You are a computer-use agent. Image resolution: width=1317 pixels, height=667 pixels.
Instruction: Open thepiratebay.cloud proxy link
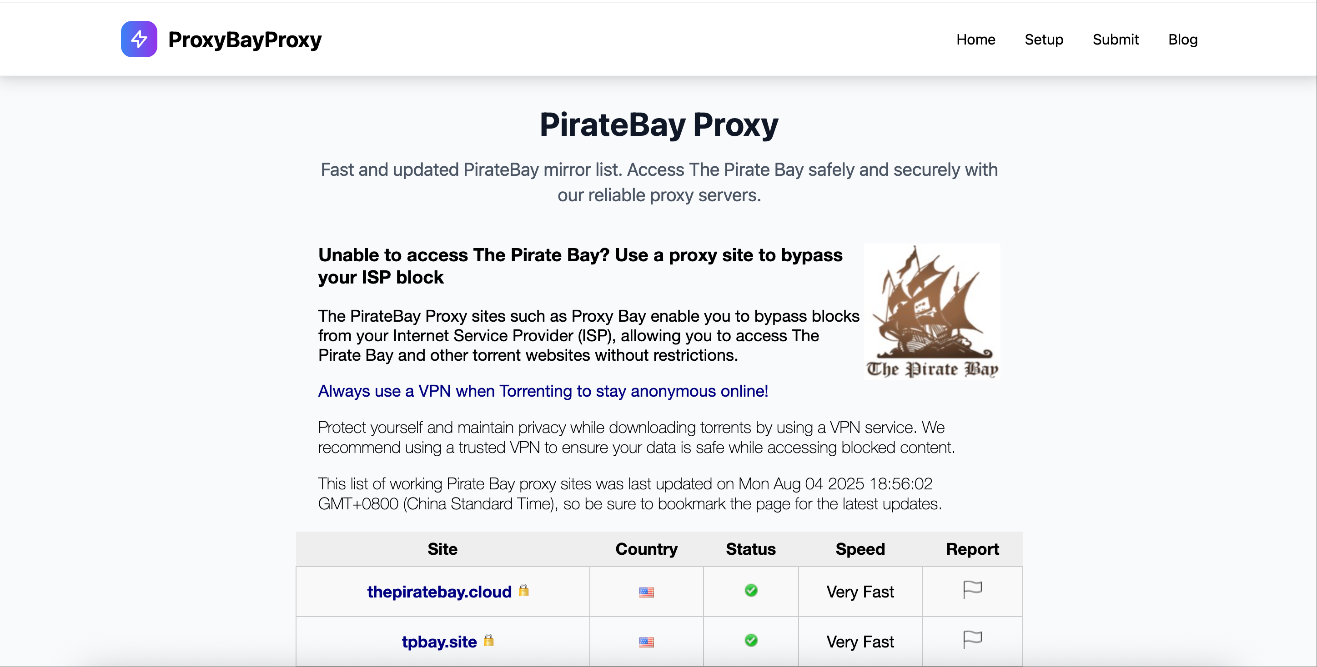439,592
